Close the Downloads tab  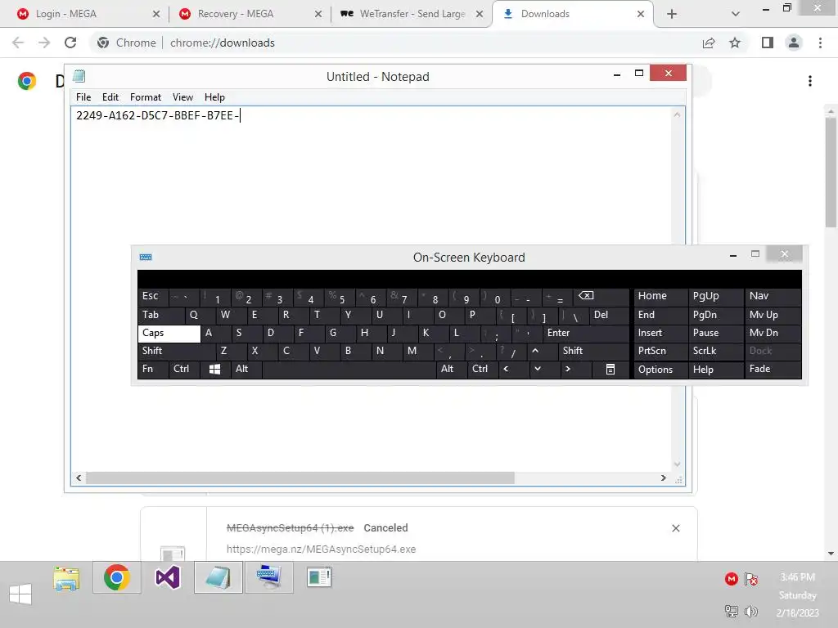coord(641,14)
